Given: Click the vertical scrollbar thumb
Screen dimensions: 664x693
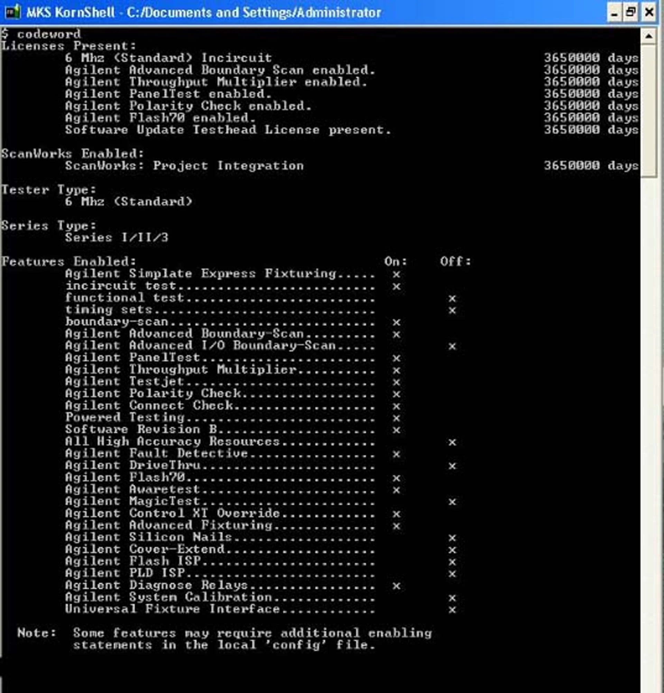Looking at the screenshot, I should 649,110.
